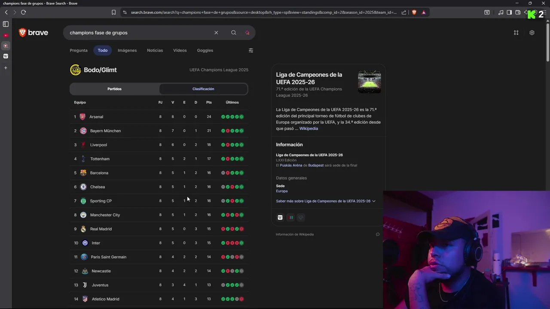Screen dimensions: 550x309
Task: Switch to the Wikipedia vertical tab
Action: 6,56
